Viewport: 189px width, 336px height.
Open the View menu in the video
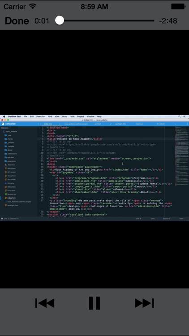57,116
